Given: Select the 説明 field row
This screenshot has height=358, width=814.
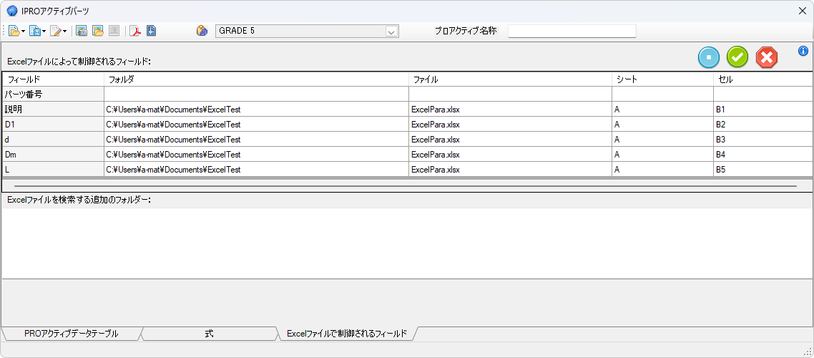Looking at the screenshot, I should click(x=54, y=110).
